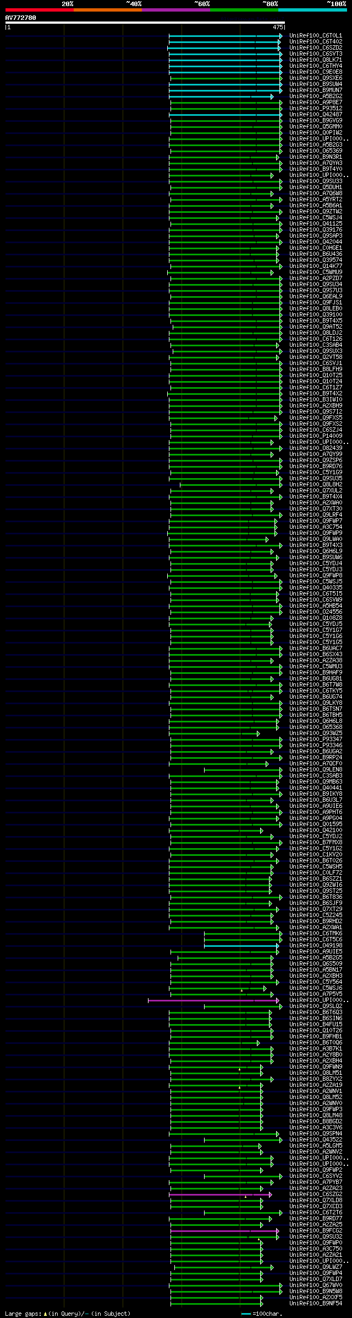Select the UniRef100_B6UAC7 label
Viewport: 352px width, 1318px height.
[316, 648]
